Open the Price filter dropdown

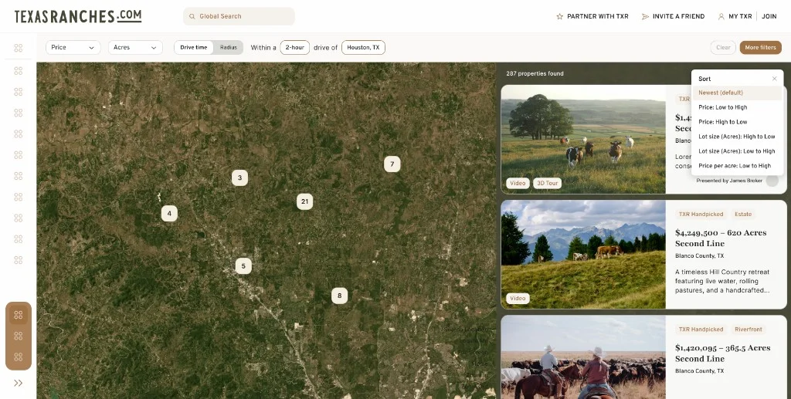[73, 47]
